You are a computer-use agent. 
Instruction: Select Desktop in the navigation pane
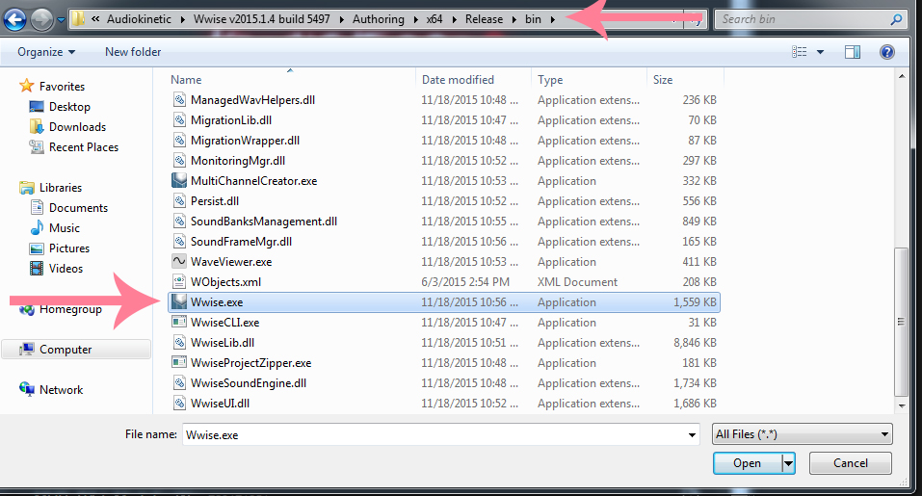pyautogui.click(x=69, y=106)
